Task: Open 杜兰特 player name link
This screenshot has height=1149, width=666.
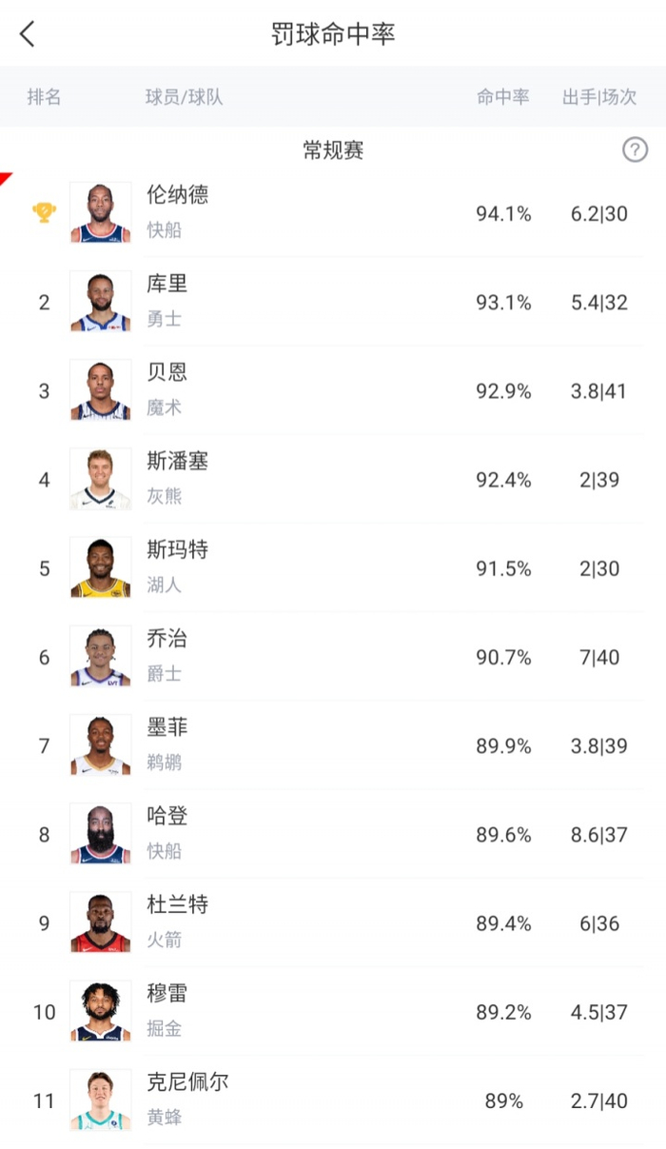Action: pyautogui.click(x=177, y=904)
